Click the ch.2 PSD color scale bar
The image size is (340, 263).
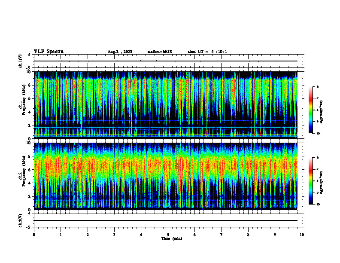coord(310,181)
